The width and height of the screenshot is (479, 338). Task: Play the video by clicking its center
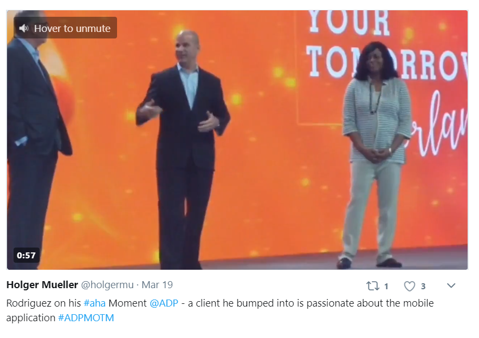pos(237,140)
